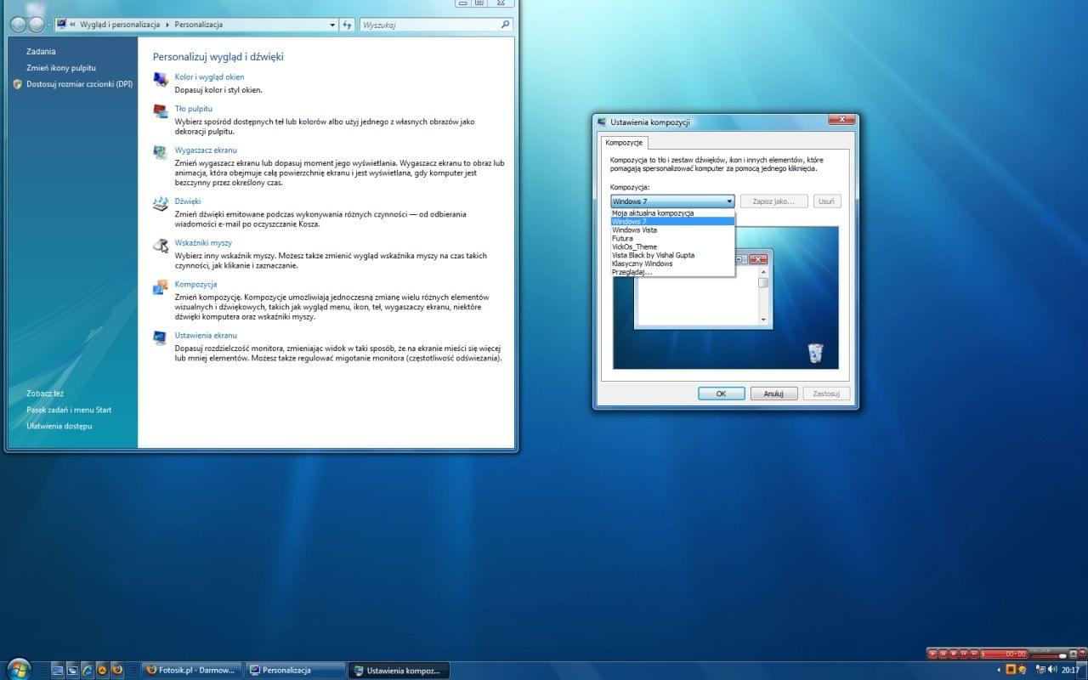Click the refresh button next to address bar
The width and height of the screenshot is (1088, 680).
[x=347, y=25]
